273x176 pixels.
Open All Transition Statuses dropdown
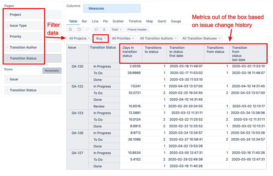(x=201, y=38)
